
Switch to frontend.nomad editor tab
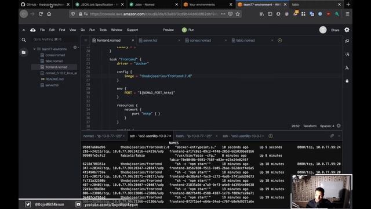(109, 41)
